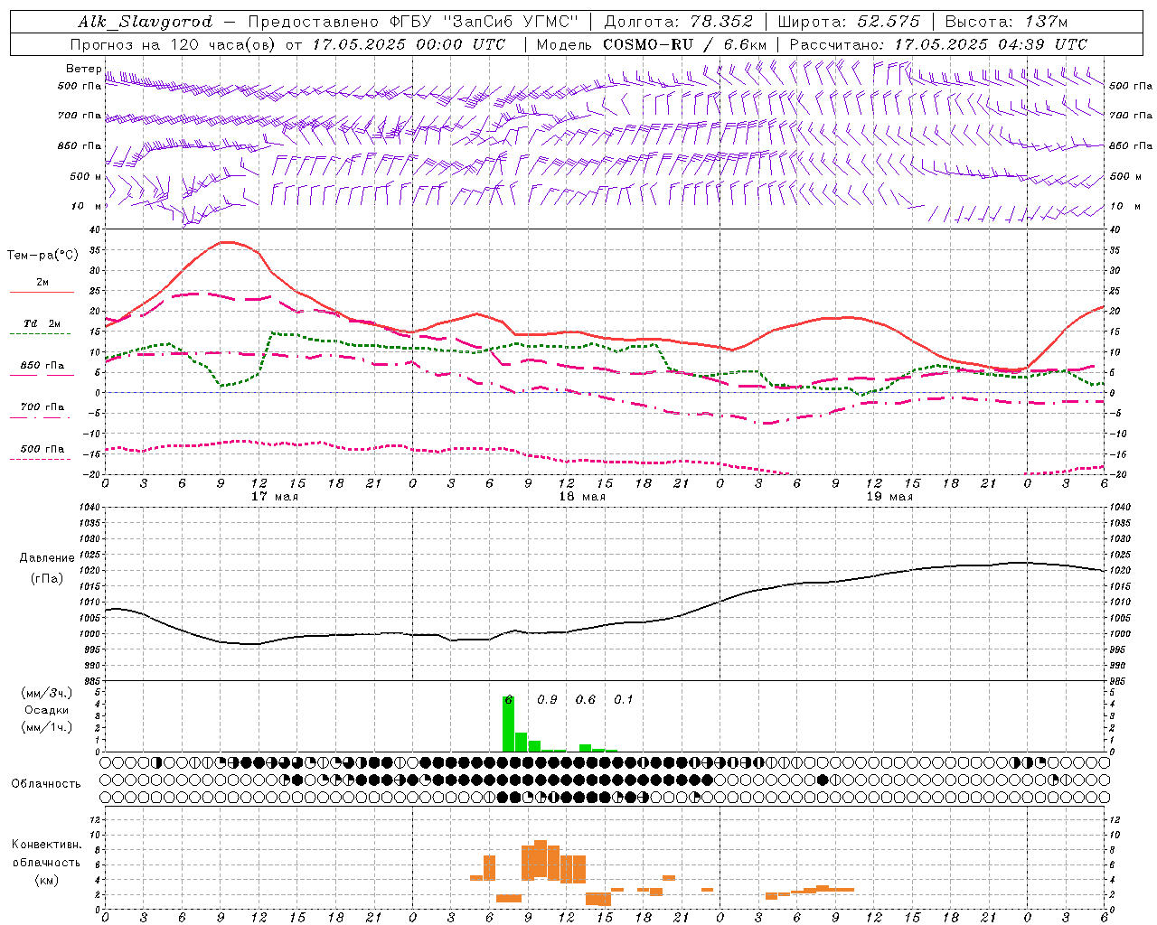The image size is (1157, 925).
Task: Click the 'Высота: 137м' header field
Action: point(1006,22)
